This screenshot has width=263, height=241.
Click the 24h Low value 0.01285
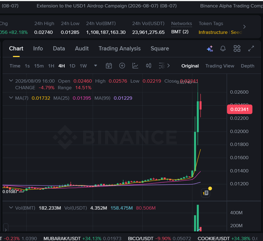[x=70, y=32]
